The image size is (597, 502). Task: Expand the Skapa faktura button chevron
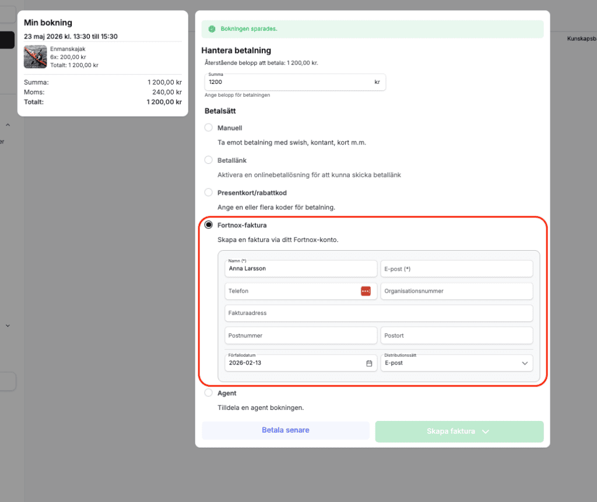[x=485, y=431]
